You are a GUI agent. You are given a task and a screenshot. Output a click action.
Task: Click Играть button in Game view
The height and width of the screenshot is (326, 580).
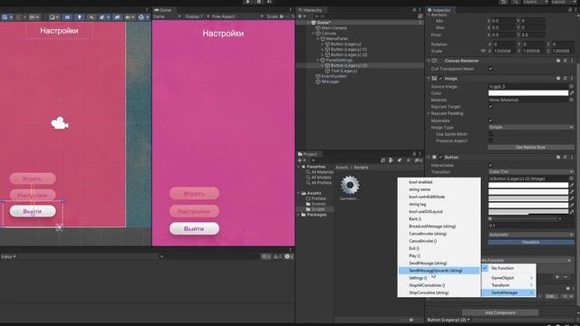coord(194,193)
